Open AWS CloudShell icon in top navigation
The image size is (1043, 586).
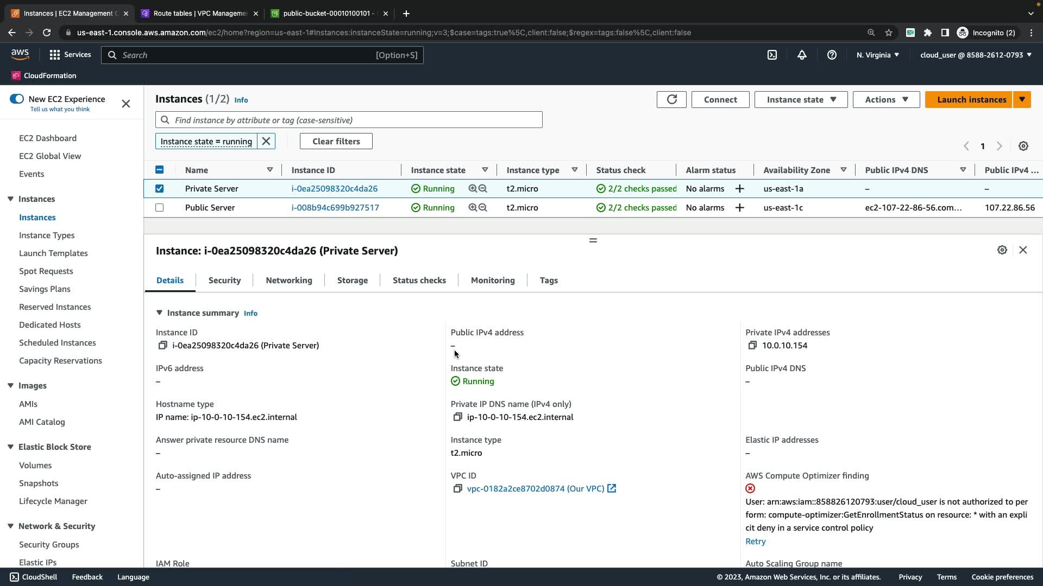click(x=772, y=55)
